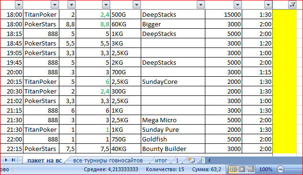Click the 'Сумма: 63,2' status entry

[206, 169]
